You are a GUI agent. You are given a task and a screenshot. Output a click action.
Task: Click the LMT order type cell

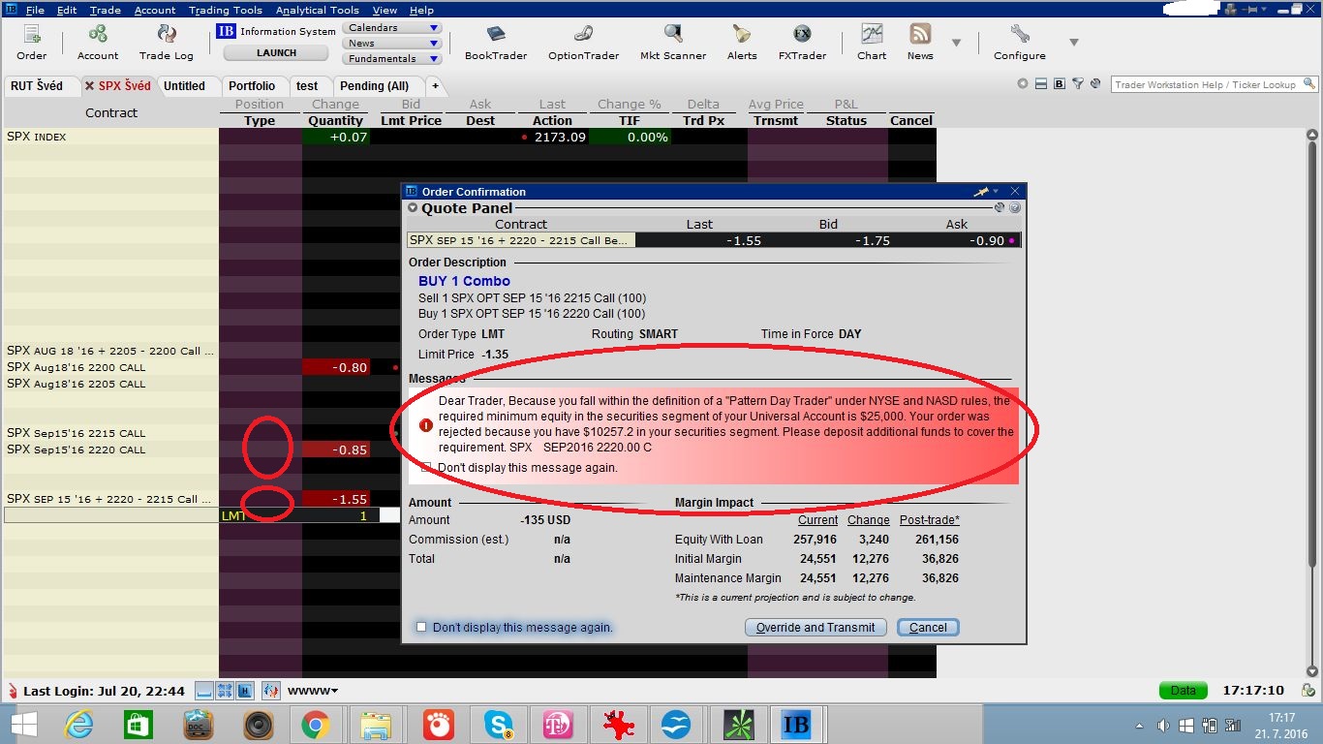coord(260,515)
